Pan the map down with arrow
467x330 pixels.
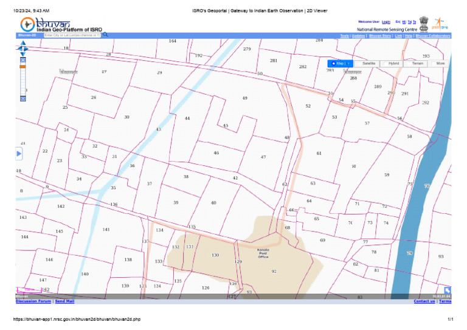point(23,54)
